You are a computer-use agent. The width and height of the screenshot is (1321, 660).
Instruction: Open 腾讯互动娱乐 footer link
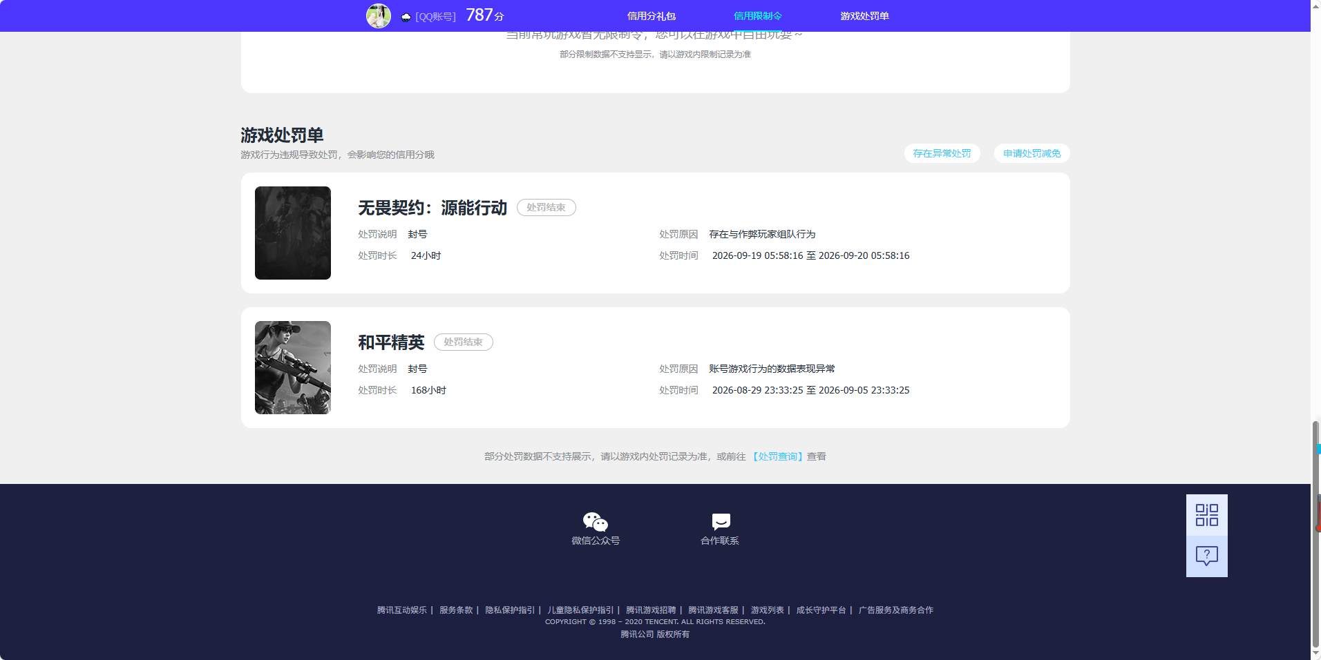coord(402,610)
